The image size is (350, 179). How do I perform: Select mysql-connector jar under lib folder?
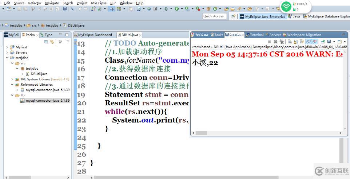(x=45, y=101)
